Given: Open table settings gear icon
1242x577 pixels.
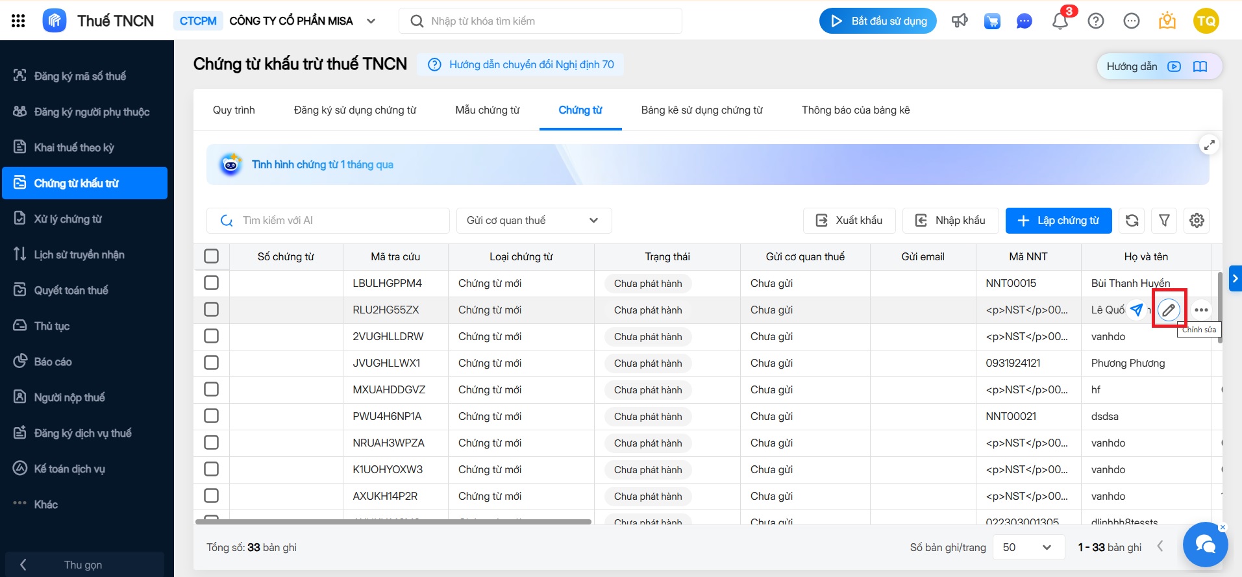Looking at the screenshot, I should (x=1197, y=221).
